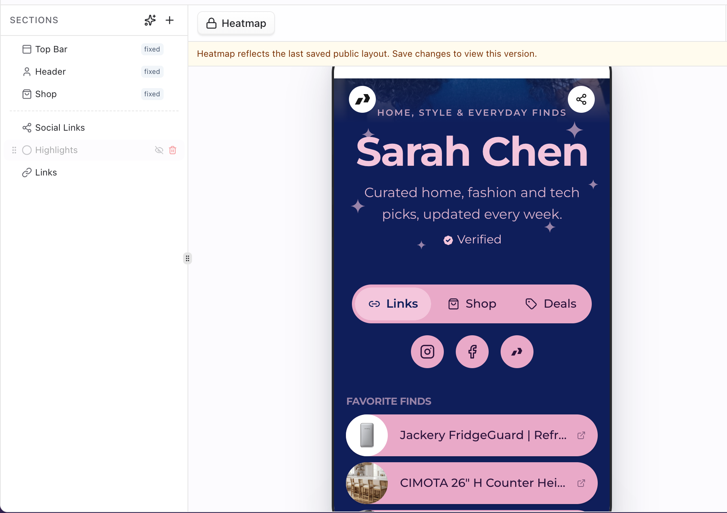Click 'HOME, STYLE & EVERYDAY FINDS' tagline
This screenshot has height=513, width=727.
pyautogui.click(x=472, y=113)
